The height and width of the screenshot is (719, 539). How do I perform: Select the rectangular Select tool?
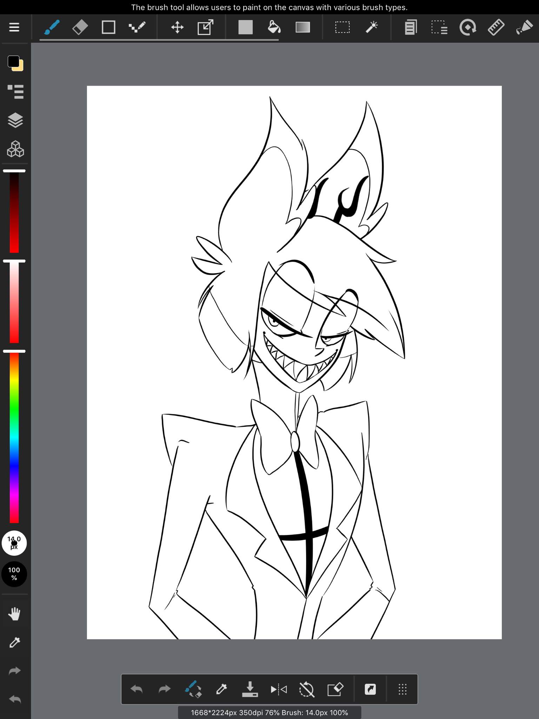(342, 27)
